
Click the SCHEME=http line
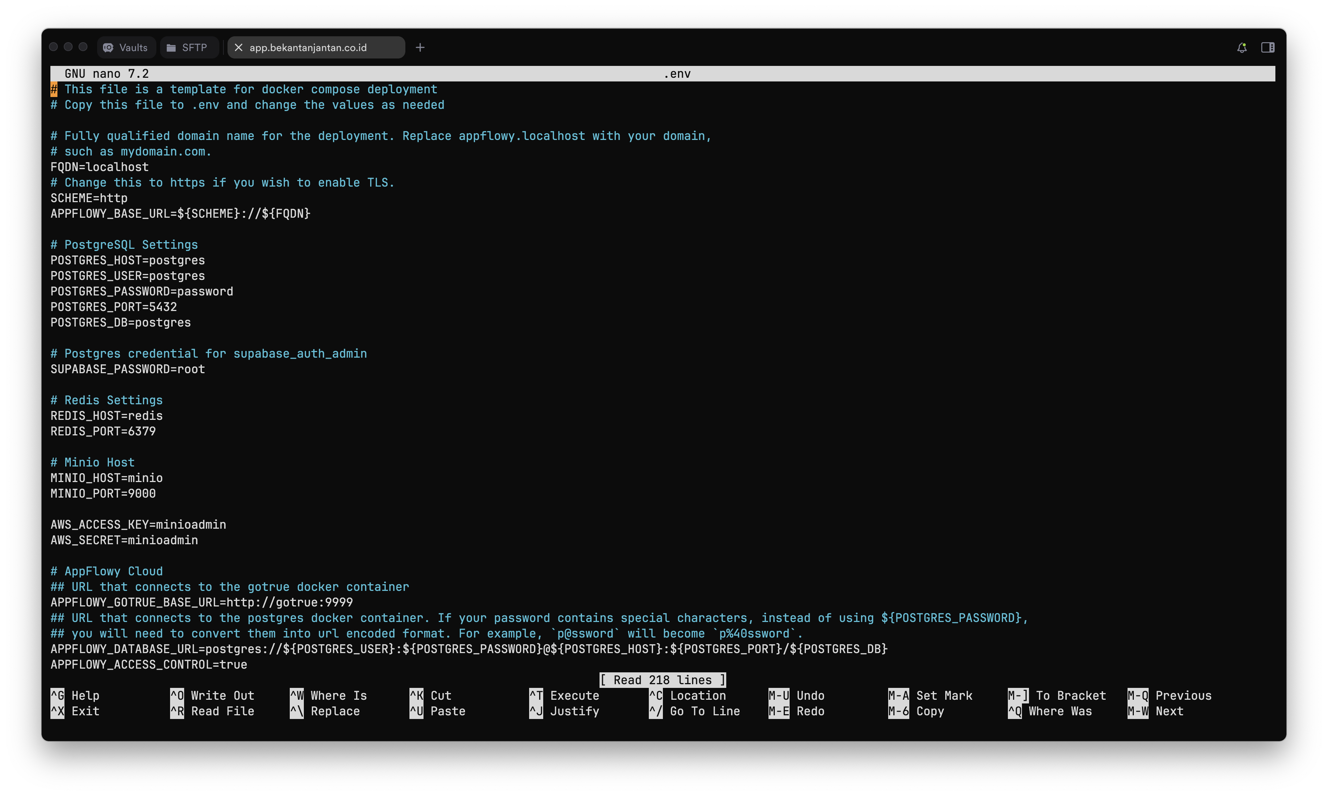[89, 198]
